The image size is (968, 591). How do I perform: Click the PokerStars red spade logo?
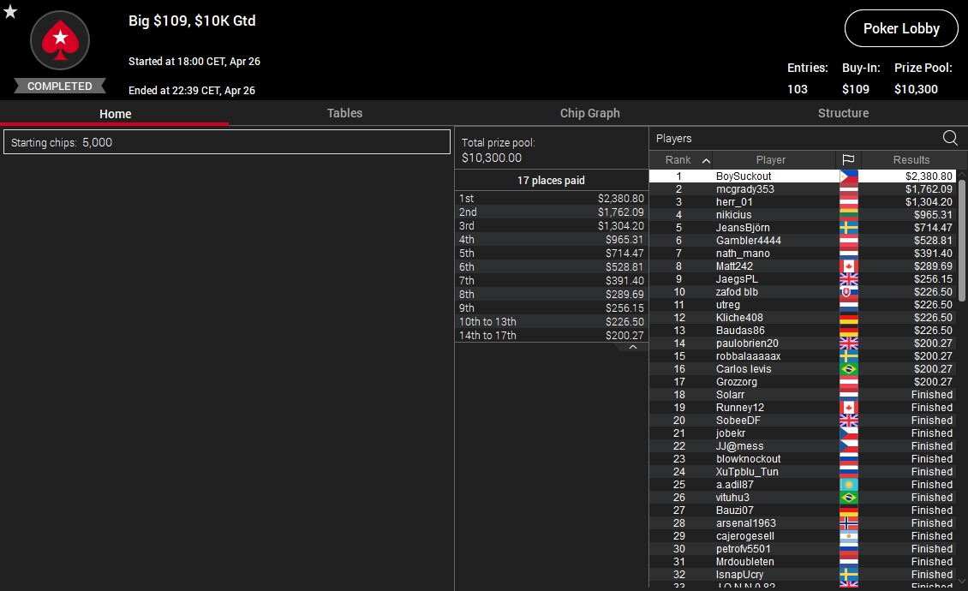[60, 41]
